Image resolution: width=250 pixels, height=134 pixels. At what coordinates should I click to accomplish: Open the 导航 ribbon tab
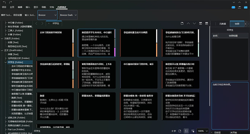(x=44, y=7)
